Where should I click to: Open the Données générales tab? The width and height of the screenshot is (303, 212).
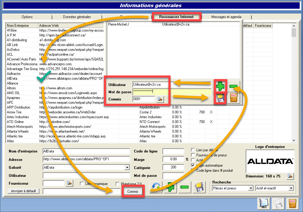[77, 17]
